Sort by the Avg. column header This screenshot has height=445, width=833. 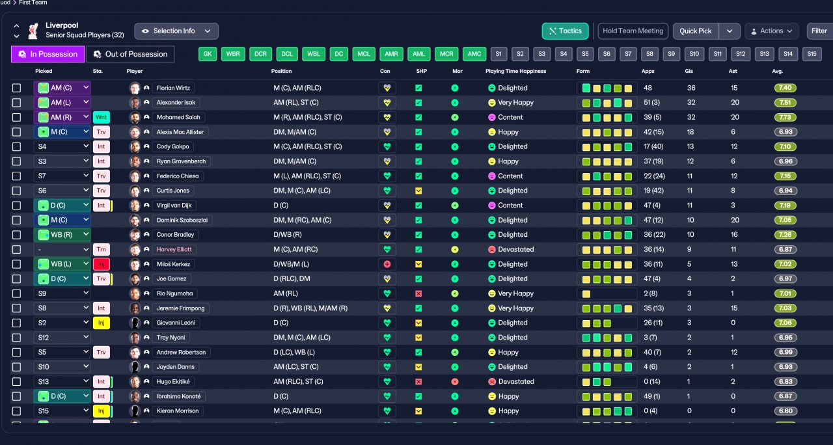pyautogui.click(x=778, y=71)
